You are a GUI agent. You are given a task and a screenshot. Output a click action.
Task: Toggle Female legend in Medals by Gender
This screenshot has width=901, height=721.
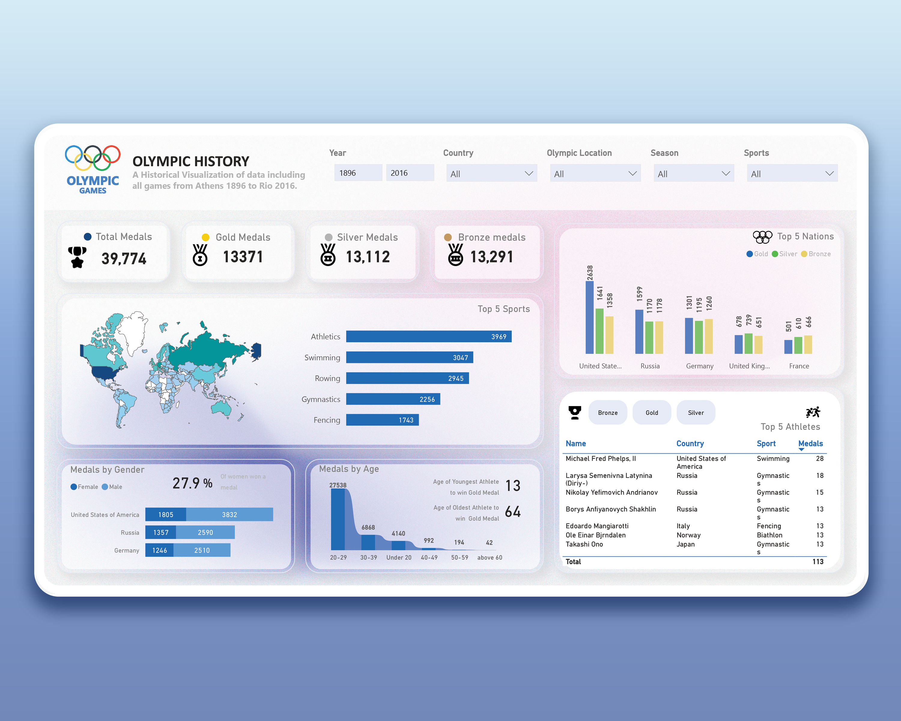pyautogui.click(x=84, y=487)
